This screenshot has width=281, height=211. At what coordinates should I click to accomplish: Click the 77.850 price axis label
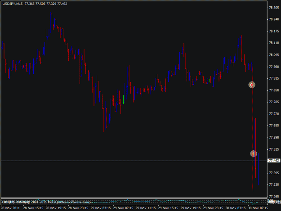pos(274,90)
